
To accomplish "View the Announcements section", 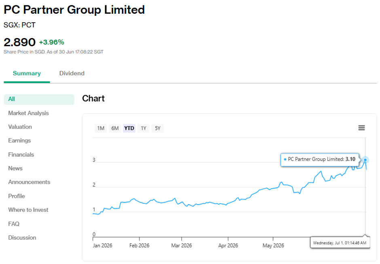I will 29,182.
